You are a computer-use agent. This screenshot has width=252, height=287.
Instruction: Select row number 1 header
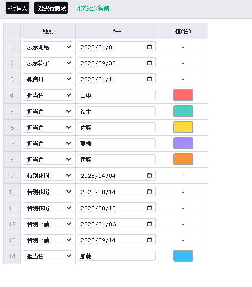12,47
